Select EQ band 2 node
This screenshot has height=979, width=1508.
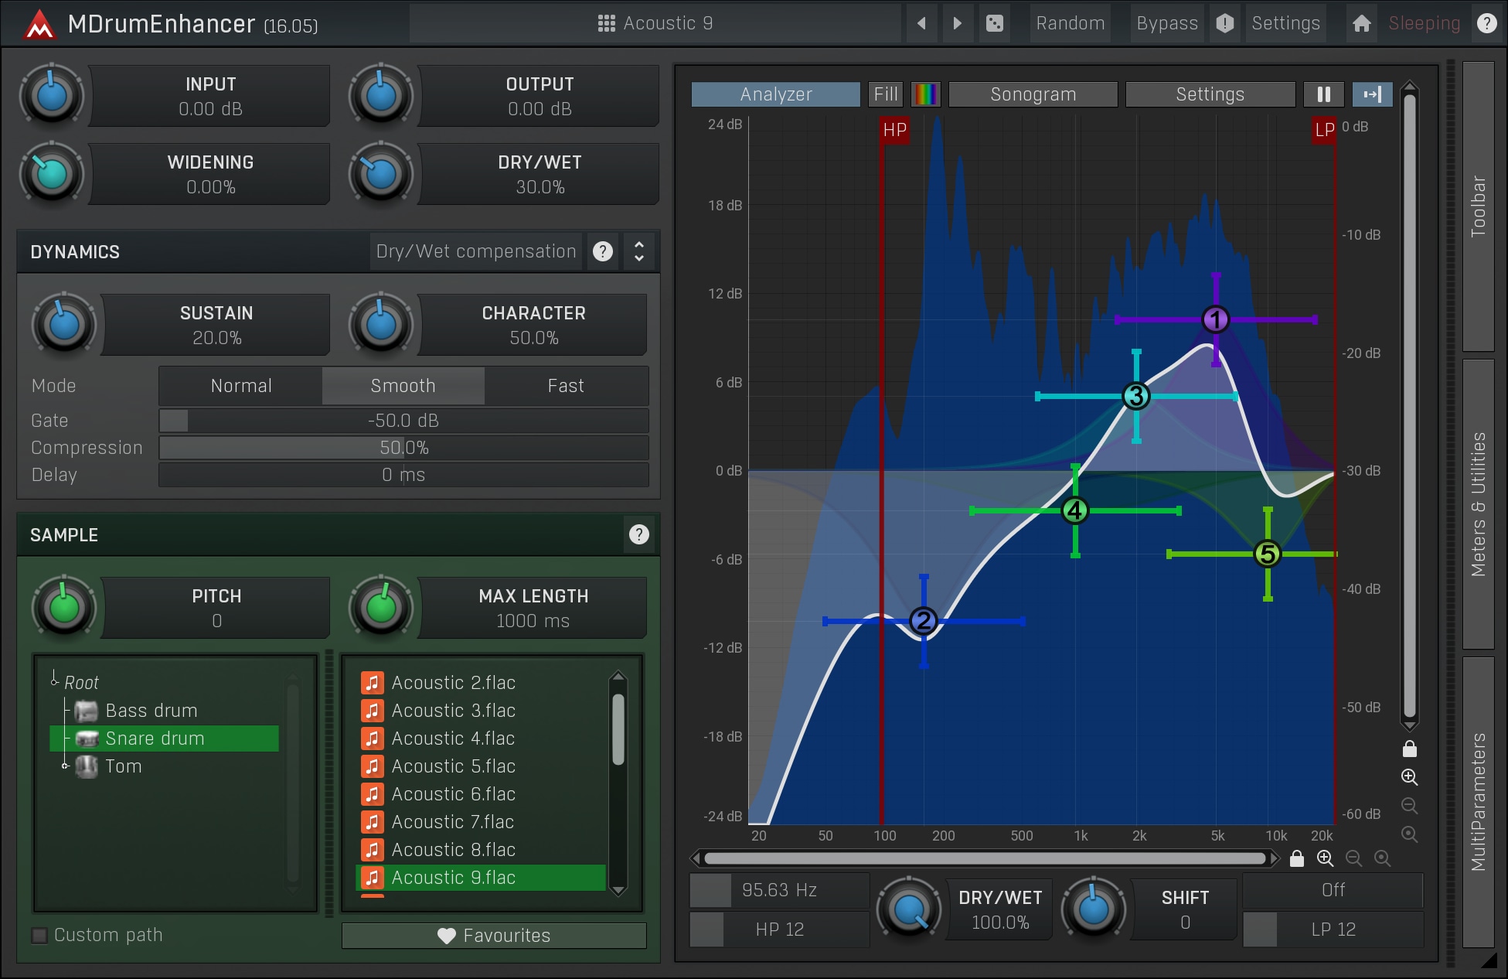pyautogui.click(x=924, y=621)
